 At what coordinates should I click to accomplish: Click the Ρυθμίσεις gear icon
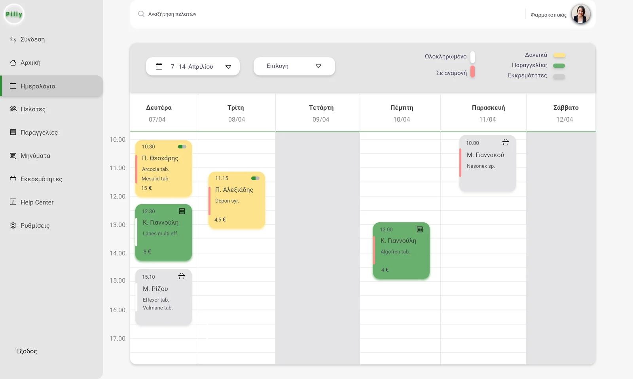[13, 225]
